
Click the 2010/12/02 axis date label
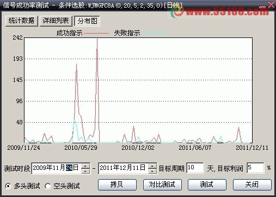(x=138, y=148)
